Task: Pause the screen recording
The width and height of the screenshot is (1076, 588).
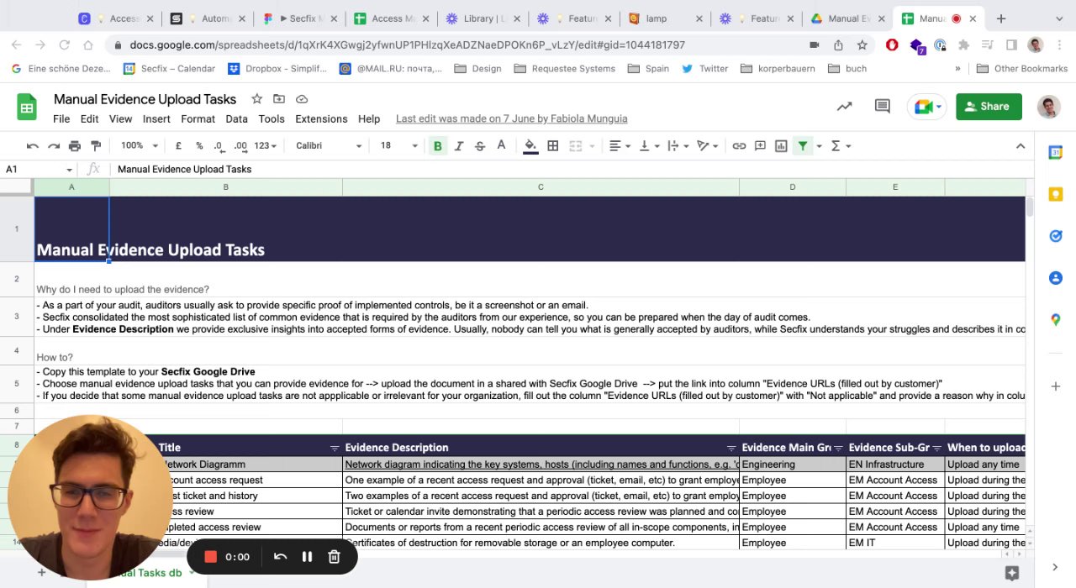Action: [307, 556]
